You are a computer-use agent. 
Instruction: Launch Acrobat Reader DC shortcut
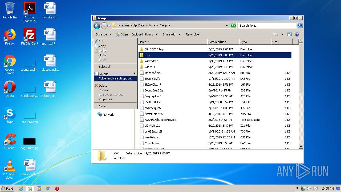(30, 12)
